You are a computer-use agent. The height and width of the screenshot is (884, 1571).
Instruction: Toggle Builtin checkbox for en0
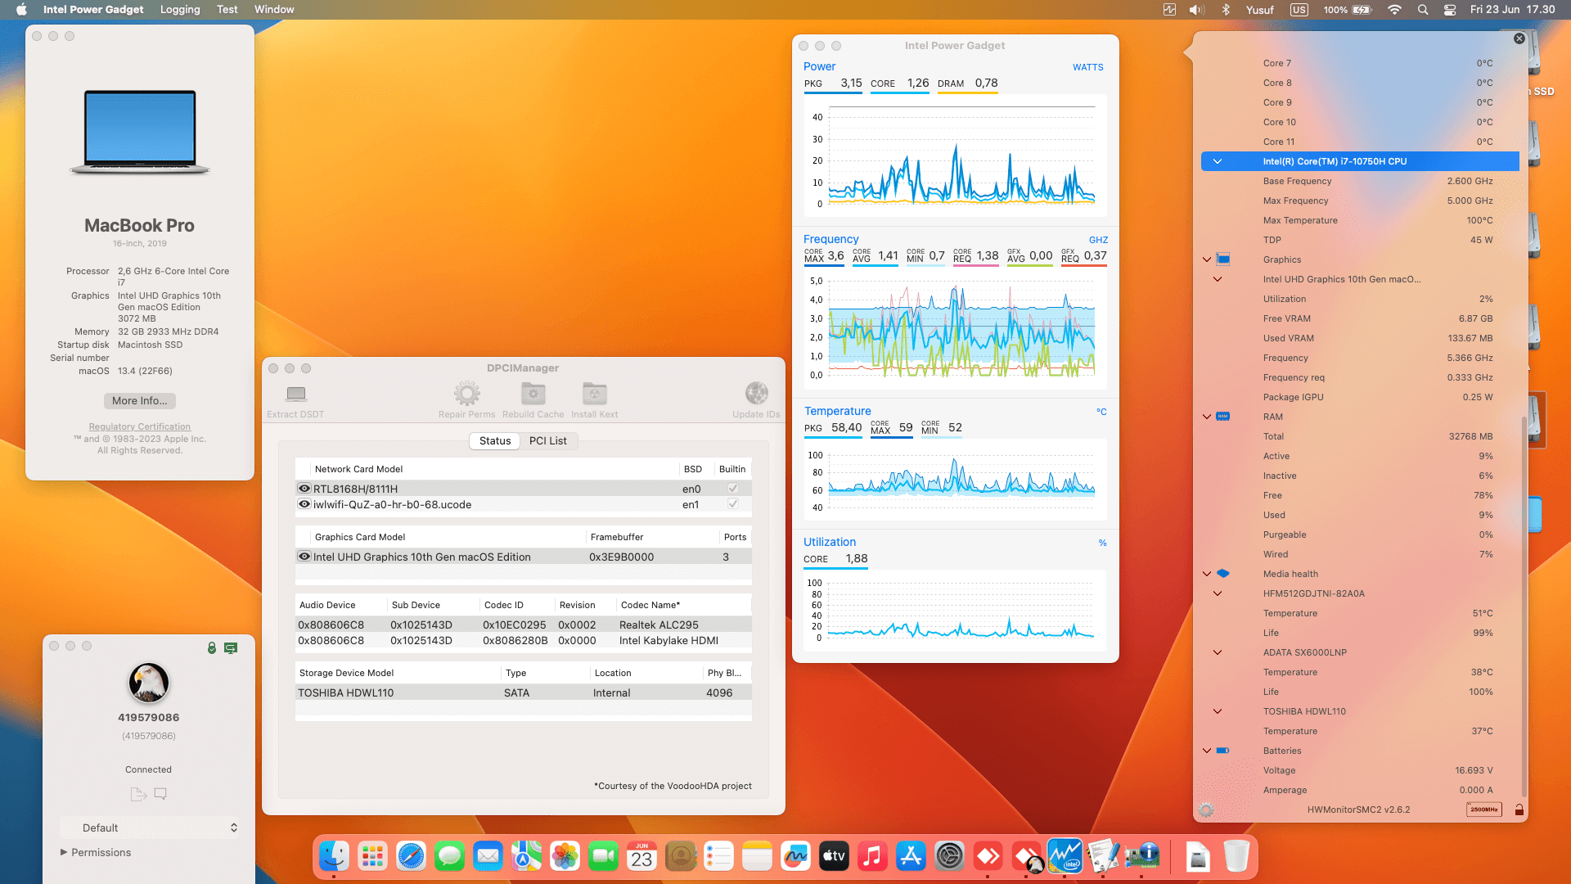tap(733, 489)
